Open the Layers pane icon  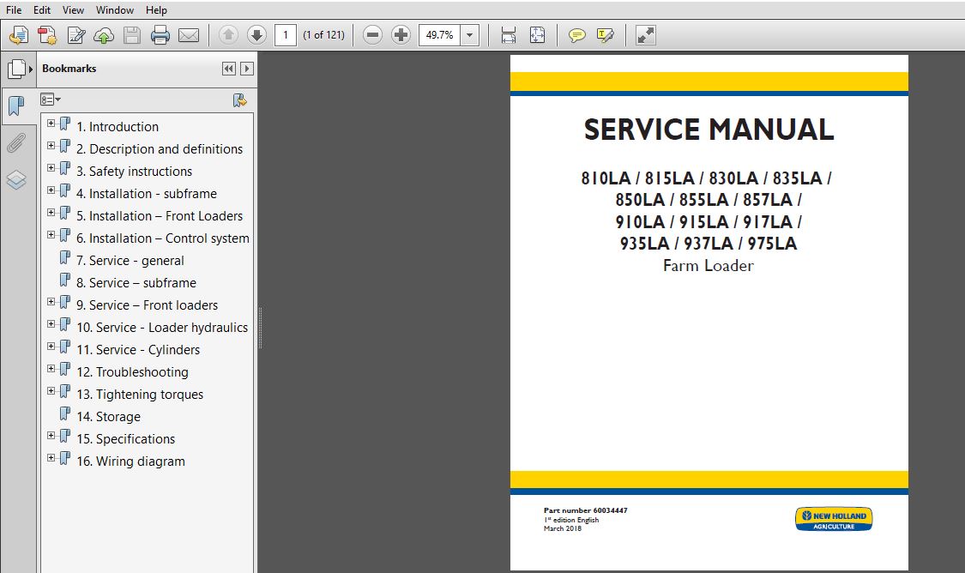coord(16,180)
